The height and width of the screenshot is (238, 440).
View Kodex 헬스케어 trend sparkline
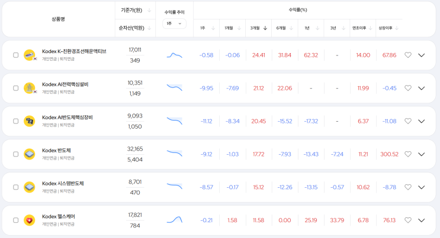pos(174,220)
